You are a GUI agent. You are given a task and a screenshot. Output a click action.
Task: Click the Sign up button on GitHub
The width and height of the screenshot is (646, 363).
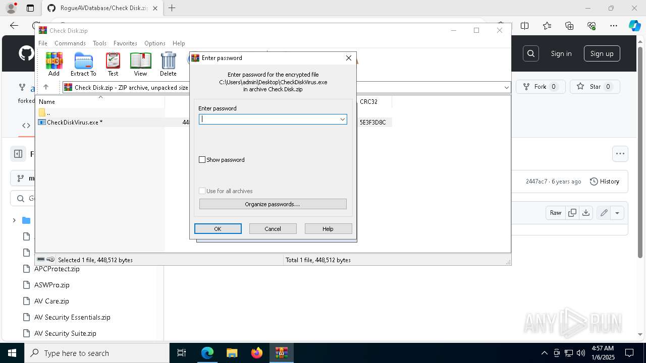pyautogui.click(x=602, y=53)
